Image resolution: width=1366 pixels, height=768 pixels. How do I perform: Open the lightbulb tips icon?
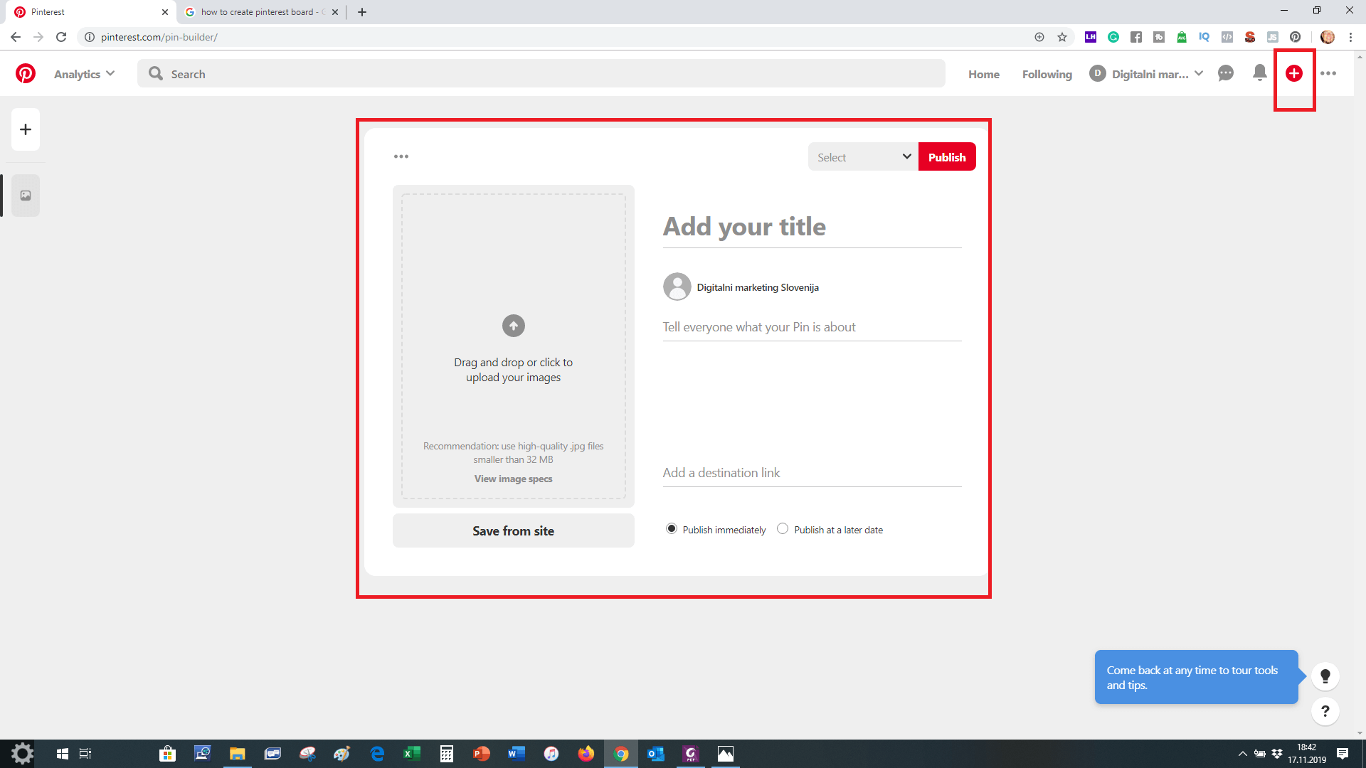[1325, 676]
